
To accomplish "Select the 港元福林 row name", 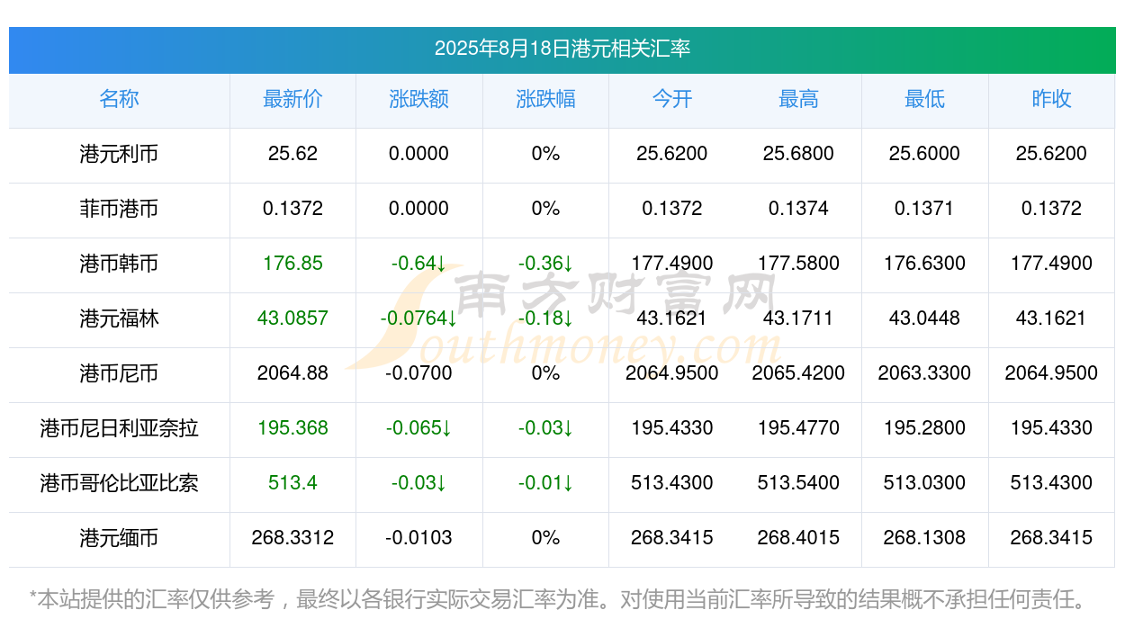I will click(119, 318).
